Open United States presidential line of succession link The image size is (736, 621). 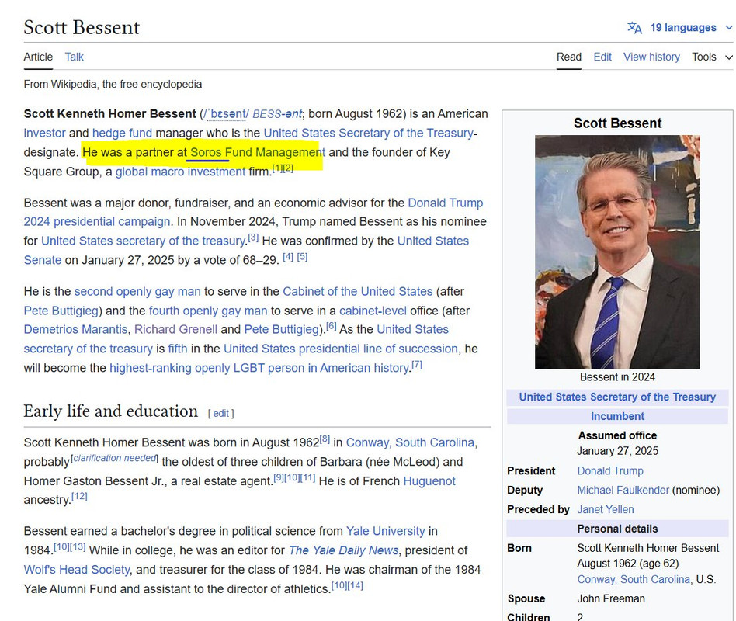(341, 349)
